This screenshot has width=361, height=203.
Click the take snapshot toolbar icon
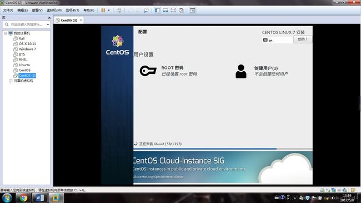[131, 11]
